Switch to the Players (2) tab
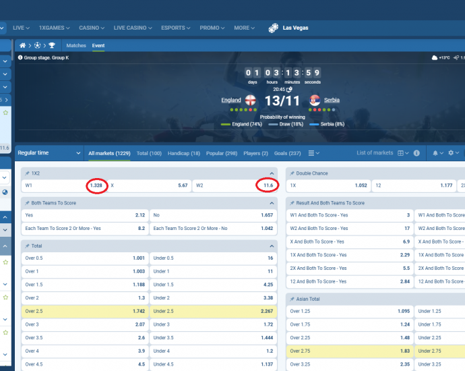The width and height of the screenshot is (465, 371). pyautogui.click(x=255, y=153)
